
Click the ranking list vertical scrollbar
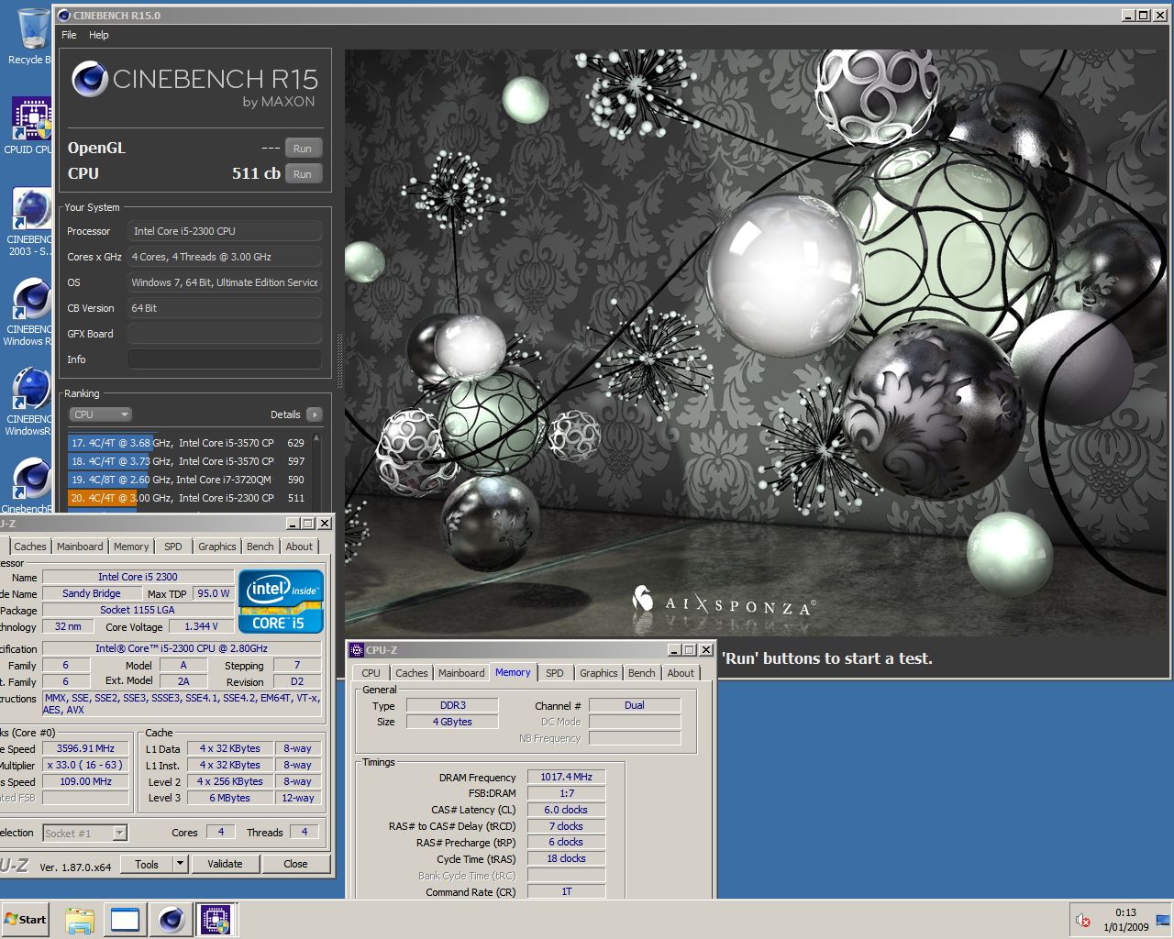317,472
